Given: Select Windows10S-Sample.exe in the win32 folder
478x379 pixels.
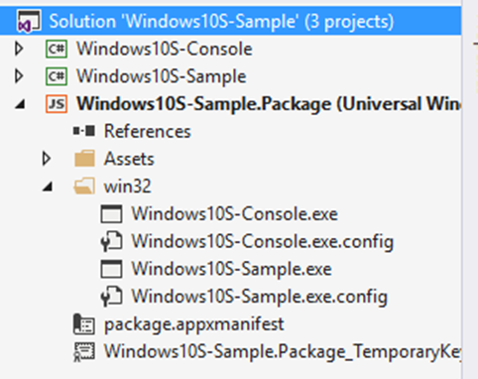Looking at the screenshot, I should (232, 269).
